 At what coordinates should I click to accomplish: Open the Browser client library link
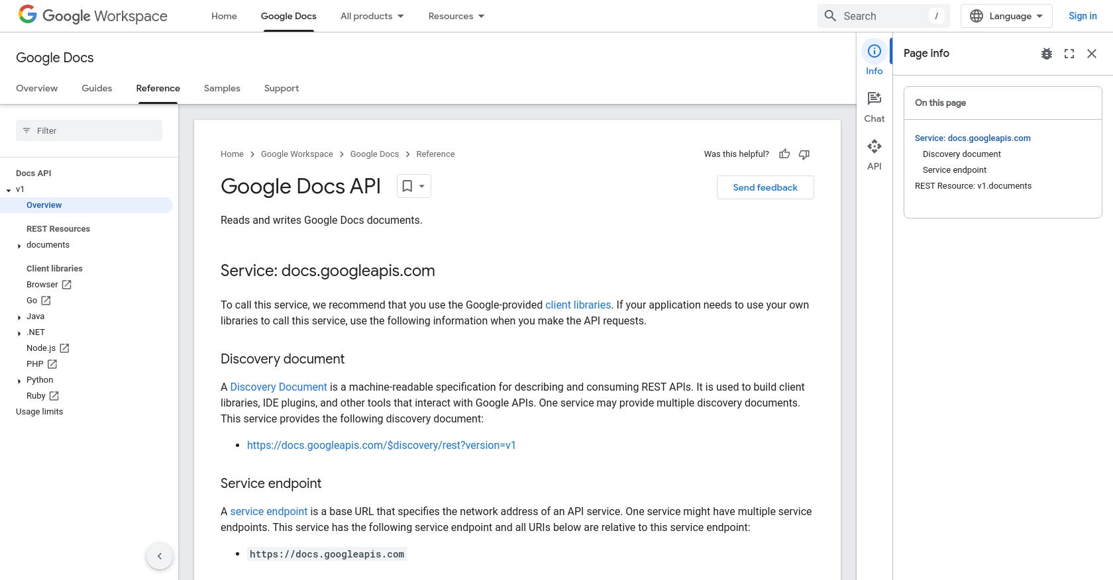[x=42, y=285]
